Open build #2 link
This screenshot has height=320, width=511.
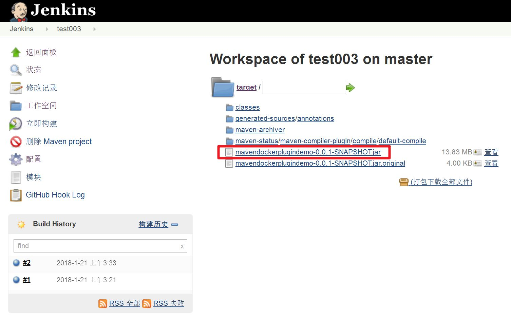[x=26, y=263]
